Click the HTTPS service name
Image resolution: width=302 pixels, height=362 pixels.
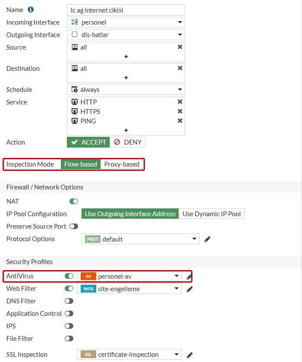[x=90, y=111]
